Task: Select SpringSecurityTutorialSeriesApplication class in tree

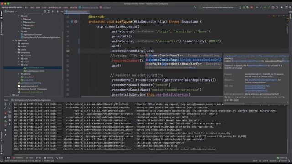Action: pos(42,37)
